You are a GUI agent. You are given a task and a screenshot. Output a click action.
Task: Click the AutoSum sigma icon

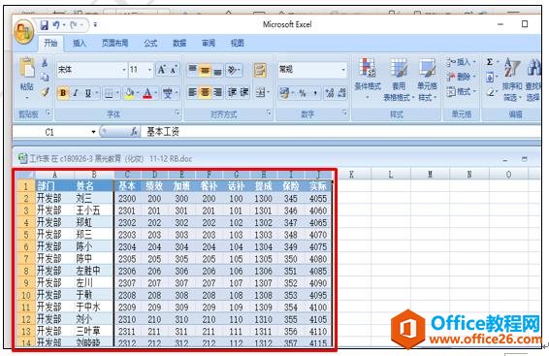[491, 62]
